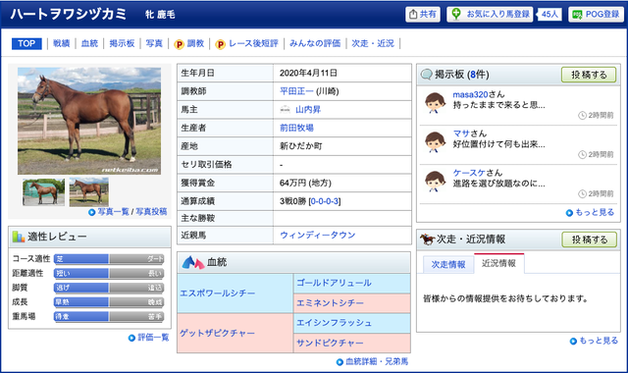The width and height of the screenshot is (628, 373).
Task: Click the 共有 share icon button
Action: point(423,15)
